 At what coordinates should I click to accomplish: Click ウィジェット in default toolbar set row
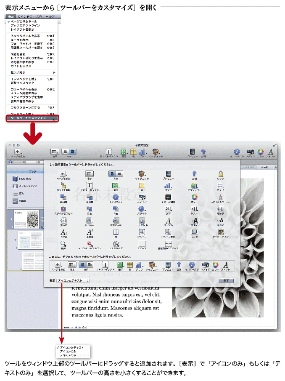pyautogui.click(x=152, y=265)
